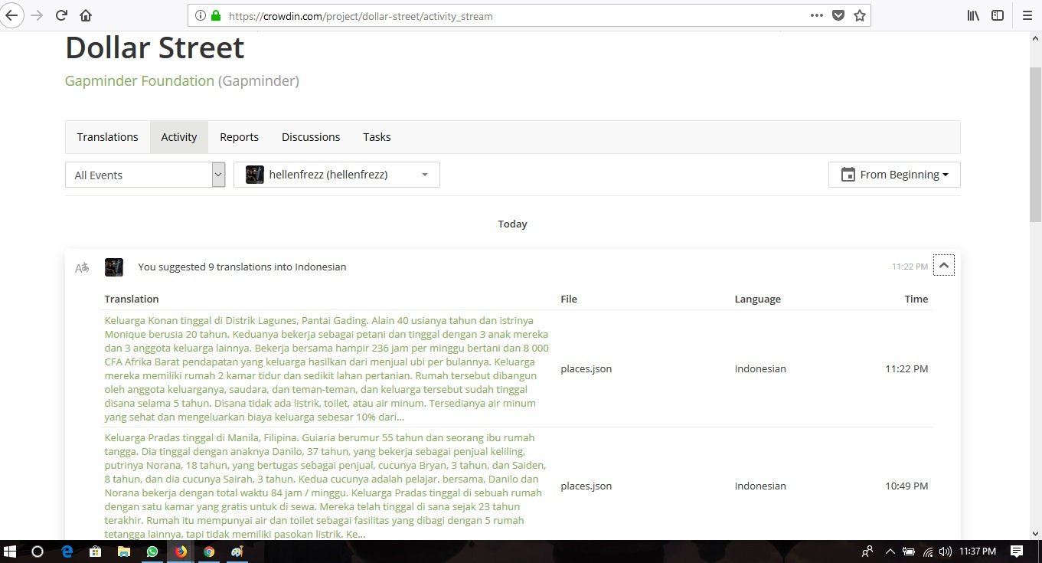
Task: Go back to the previous page
Action: tap(11, 15)
